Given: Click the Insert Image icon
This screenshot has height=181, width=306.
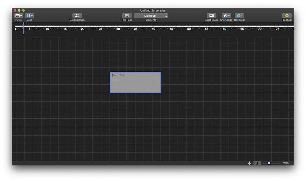Looking at the screenshot, I should pyautogui.click(x=211, y=16).
